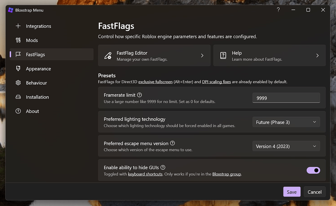
Task: Open the Integrations sidebar entry
Action: [x=38, y=26]
